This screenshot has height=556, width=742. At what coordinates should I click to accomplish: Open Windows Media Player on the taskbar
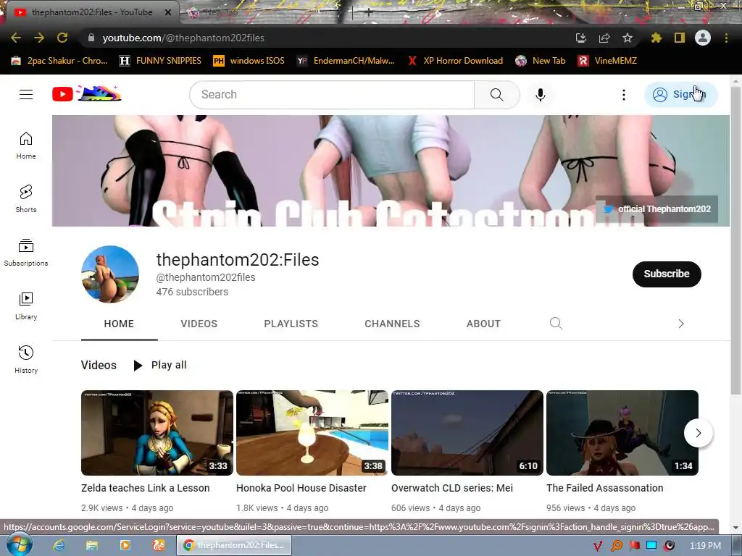pos(125,545)
